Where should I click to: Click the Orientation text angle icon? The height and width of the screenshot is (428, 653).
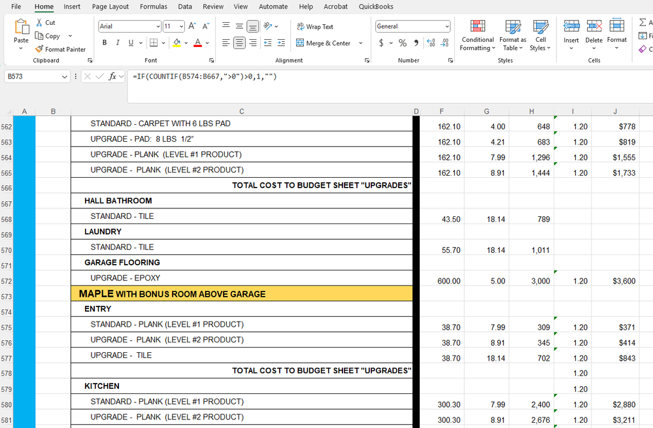(x=268, y=26)
